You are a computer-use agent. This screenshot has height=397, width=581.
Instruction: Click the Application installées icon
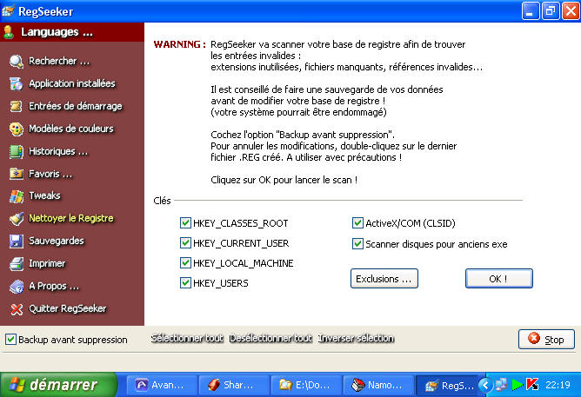click(x=17, y=83)
